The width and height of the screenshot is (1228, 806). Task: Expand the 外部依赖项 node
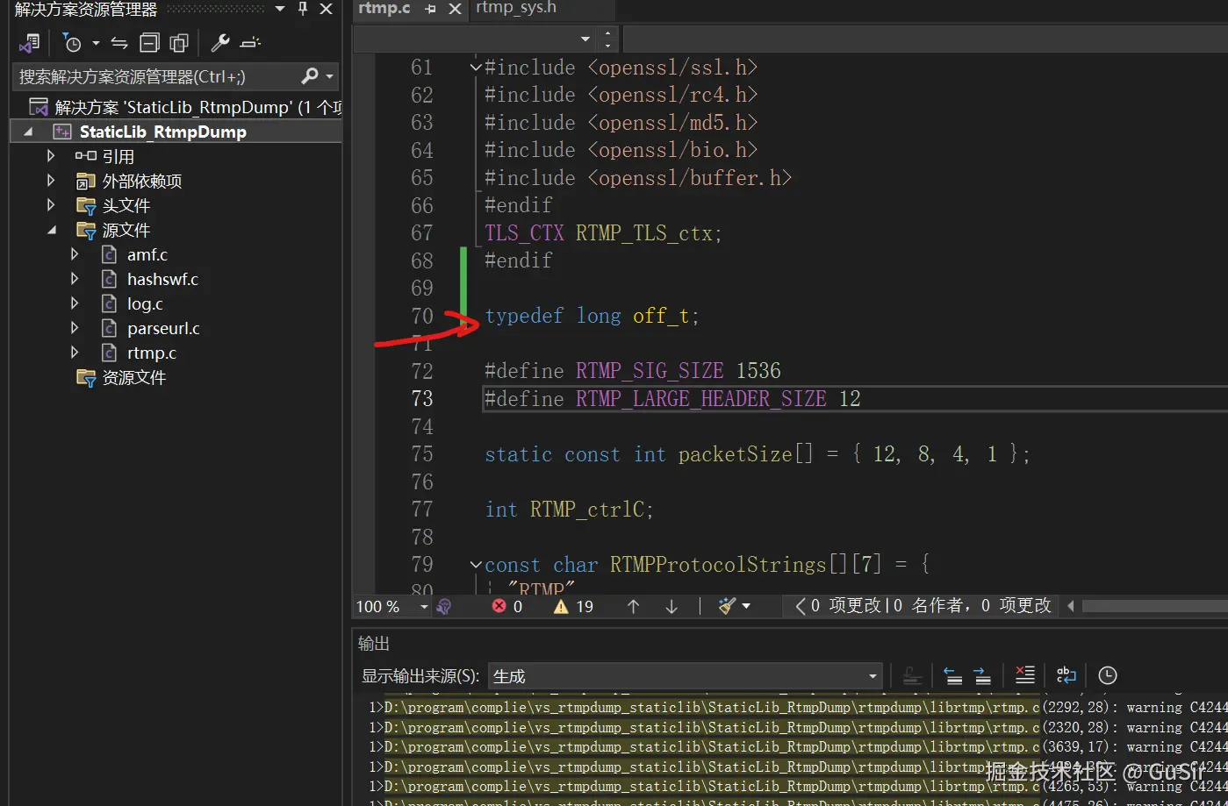(51, 181)
